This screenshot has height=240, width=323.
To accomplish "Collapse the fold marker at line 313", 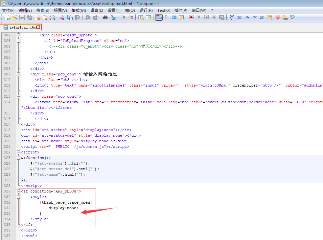I will [18, 96].
